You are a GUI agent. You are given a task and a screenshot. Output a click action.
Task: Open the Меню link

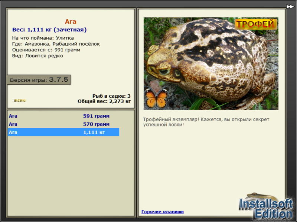click(x=20, y=100)
